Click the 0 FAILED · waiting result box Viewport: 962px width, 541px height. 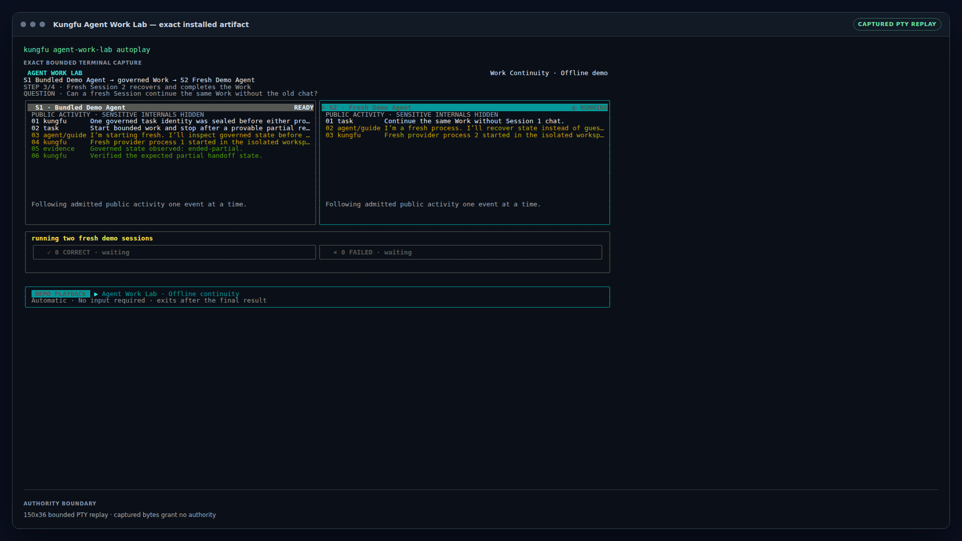(460, 252)
